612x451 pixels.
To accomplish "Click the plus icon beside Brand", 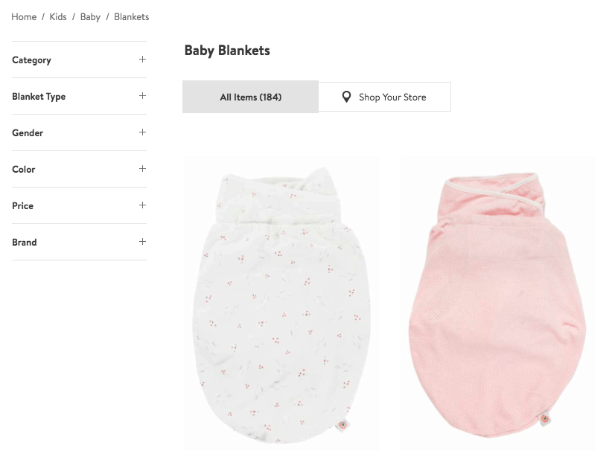I will [142, 242].
